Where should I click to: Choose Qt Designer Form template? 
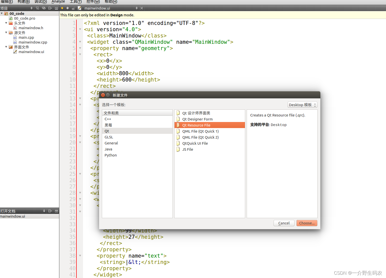tap(209, 119)
